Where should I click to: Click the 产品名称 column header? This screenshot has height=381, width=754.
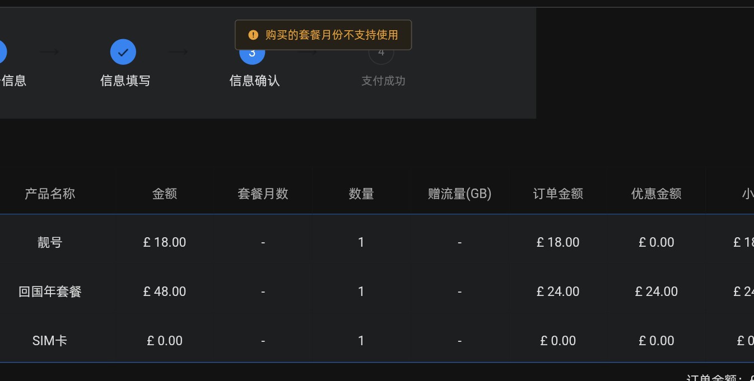pos(50,194)
